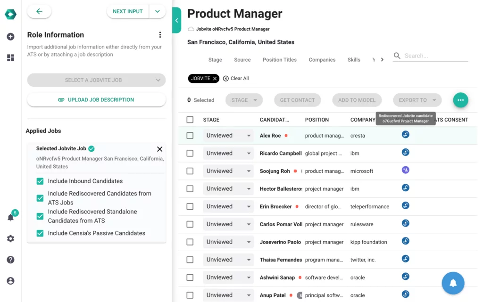Click the UPLOAD JOB DESCRIPTION button
The height and width of the screenshot is (302, 483).
96,100
